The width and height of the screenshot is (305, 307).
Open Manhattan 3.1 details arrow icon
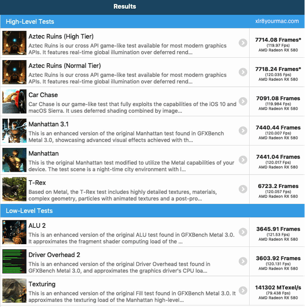click(243, 130)
